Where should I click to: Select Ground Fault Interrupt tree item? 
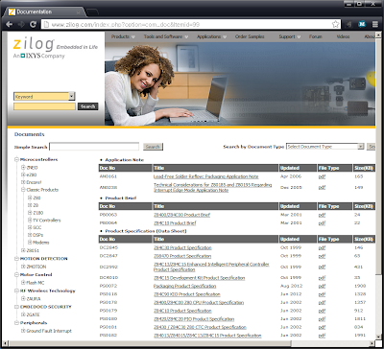(x=49, y=331)
